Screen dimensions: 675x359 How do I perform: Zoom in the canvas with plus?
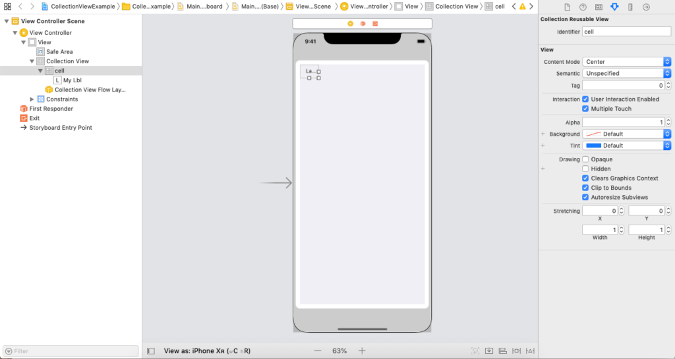tap(362, 351)
